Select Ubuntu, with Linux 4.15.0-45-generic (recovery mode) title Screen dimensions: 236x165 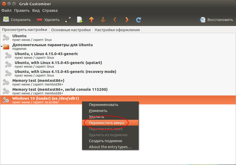pyautogui.click(x=66, y=72)
